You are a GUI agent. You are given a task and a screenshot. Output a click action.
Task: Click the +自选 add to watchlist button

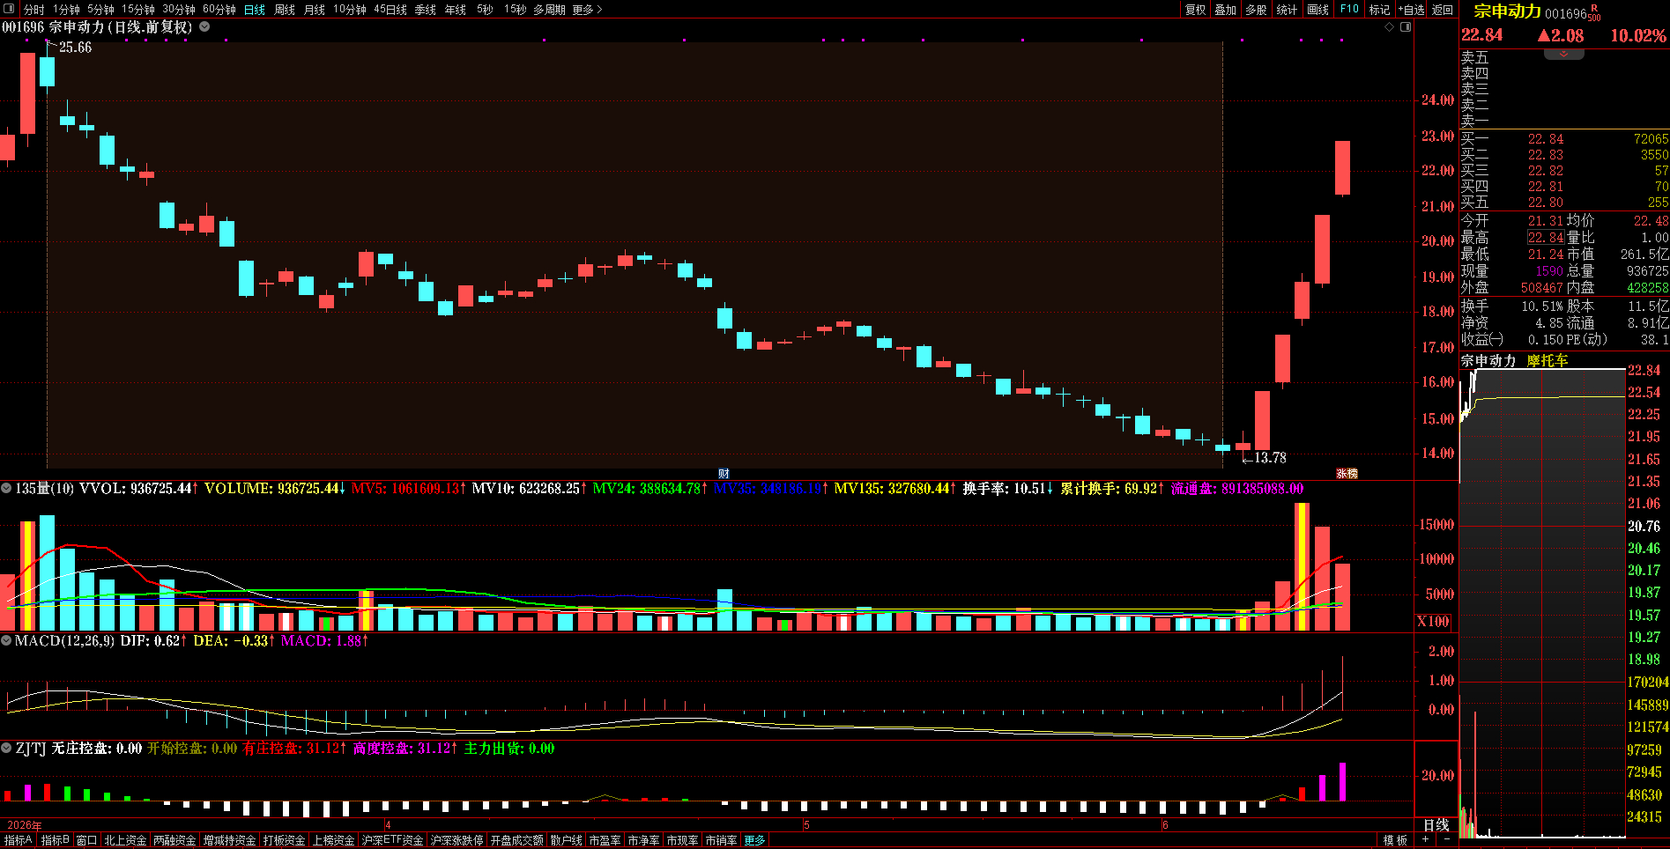click(x=1412, y=10)
